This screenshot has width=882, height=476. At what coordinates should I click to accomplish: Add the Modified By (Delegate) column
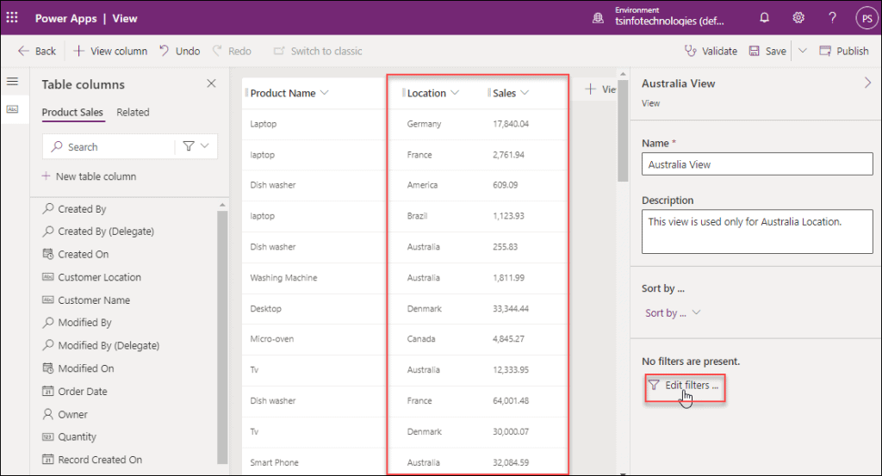click(101, 346)
